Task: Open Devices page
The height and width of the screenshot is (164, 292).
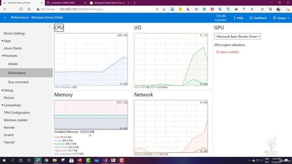Action: tap(9, 97)
